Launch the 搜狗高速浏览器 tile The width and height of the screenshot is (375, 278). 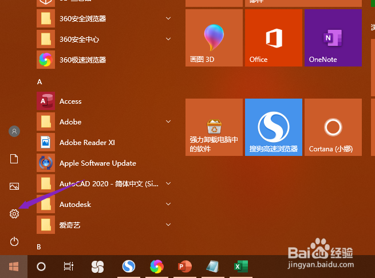[x=274, y=127]
